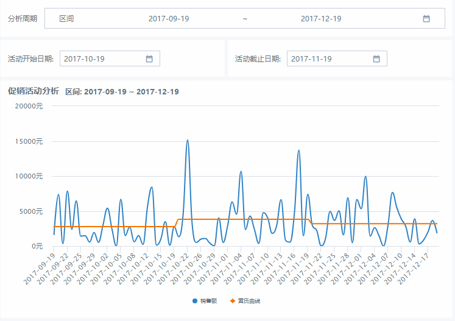Toggle the 销售额 series legend label
The height and width of the screenshot is (321, 455).
[x=208, y=301]
